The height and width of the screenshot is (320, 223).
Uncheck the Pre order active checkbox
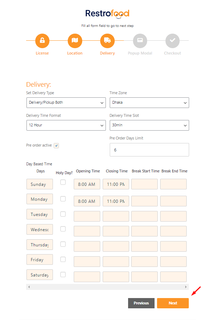point(56,145)
